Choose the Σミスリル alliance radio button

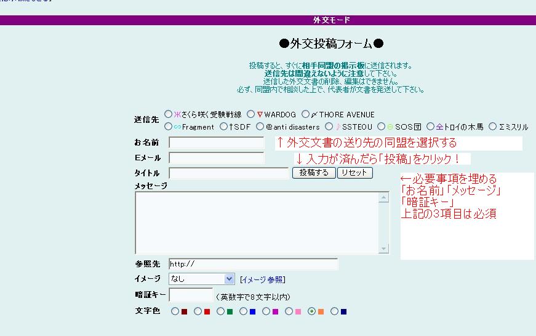tap(492, 127)
